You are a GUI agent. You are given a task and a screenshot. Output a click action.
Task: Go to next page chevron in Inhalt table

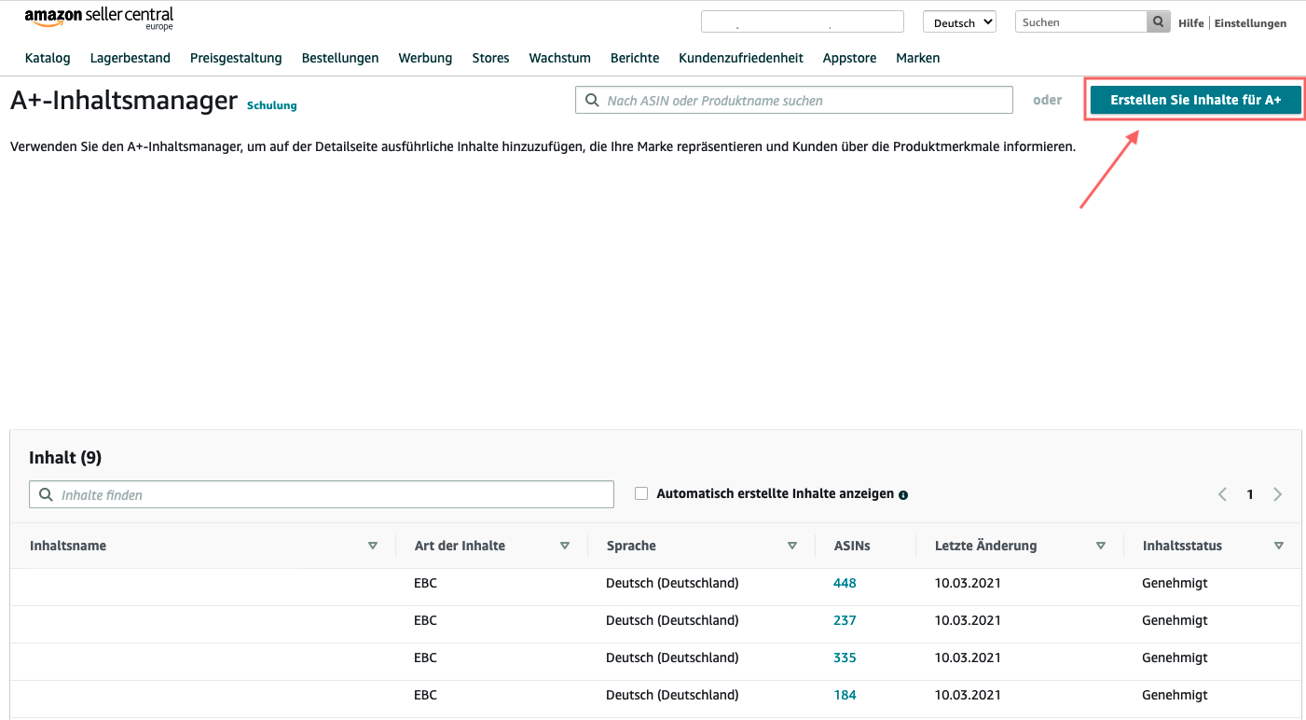pos(1278,494)
